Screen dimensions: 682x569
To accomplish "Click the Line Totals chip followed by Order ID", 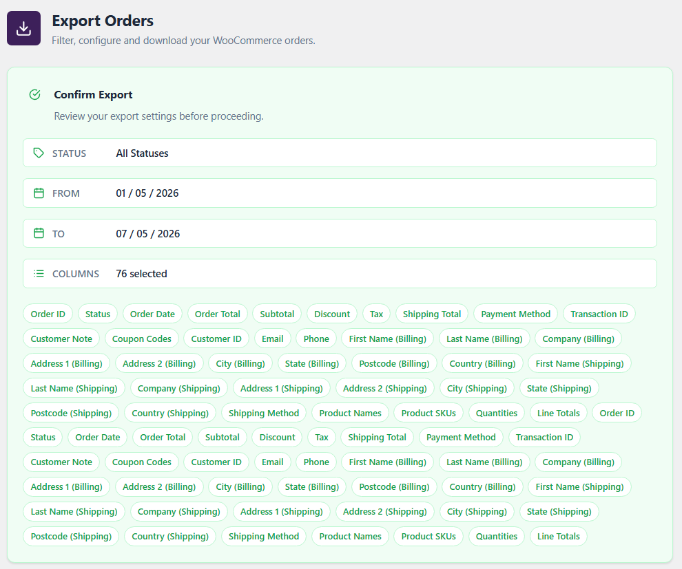I will [x=559, y=413].
